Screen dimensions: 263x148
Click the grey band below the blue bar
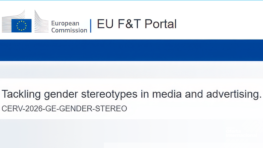(x=131, y=70)
